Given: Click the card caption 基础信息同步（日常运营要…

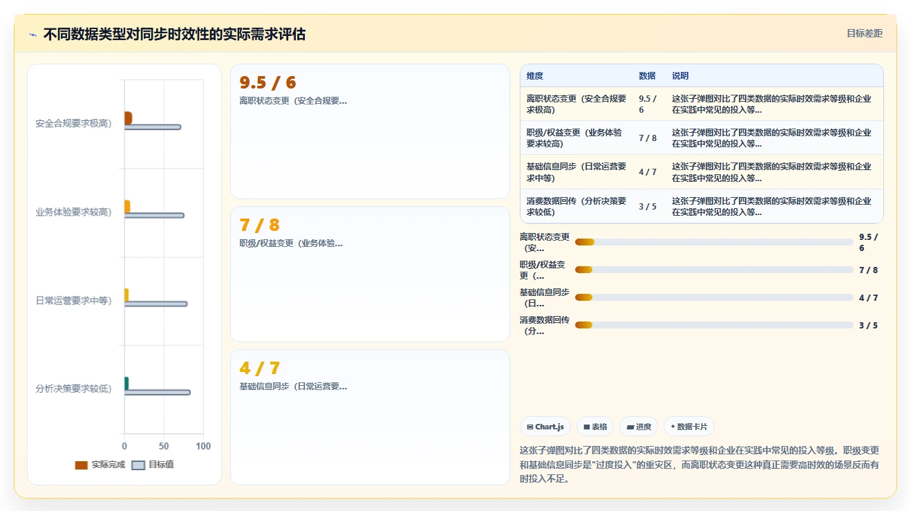Looking at the screenshot, I should [293, 387].
